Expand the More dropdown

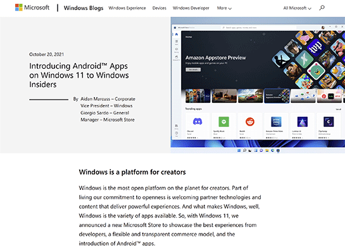(224, 8)
